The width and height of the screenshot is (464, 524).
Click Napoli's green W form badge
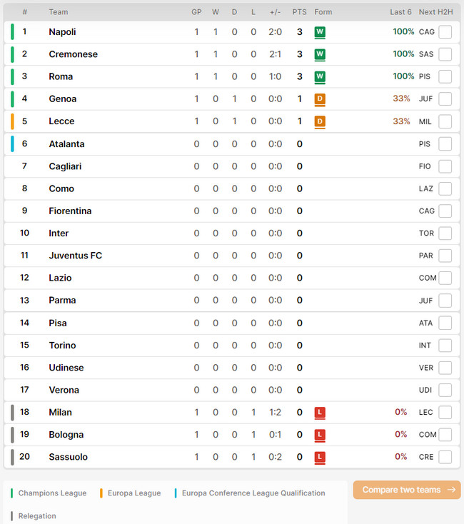tap(320, 32)
